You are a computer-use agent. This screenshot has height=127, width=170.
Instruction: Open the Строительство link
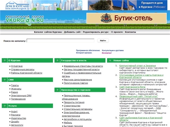click(72, 106)
